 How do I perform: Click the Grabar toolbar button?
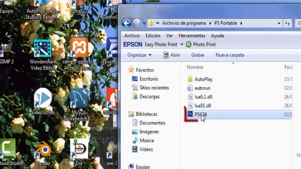198,55
